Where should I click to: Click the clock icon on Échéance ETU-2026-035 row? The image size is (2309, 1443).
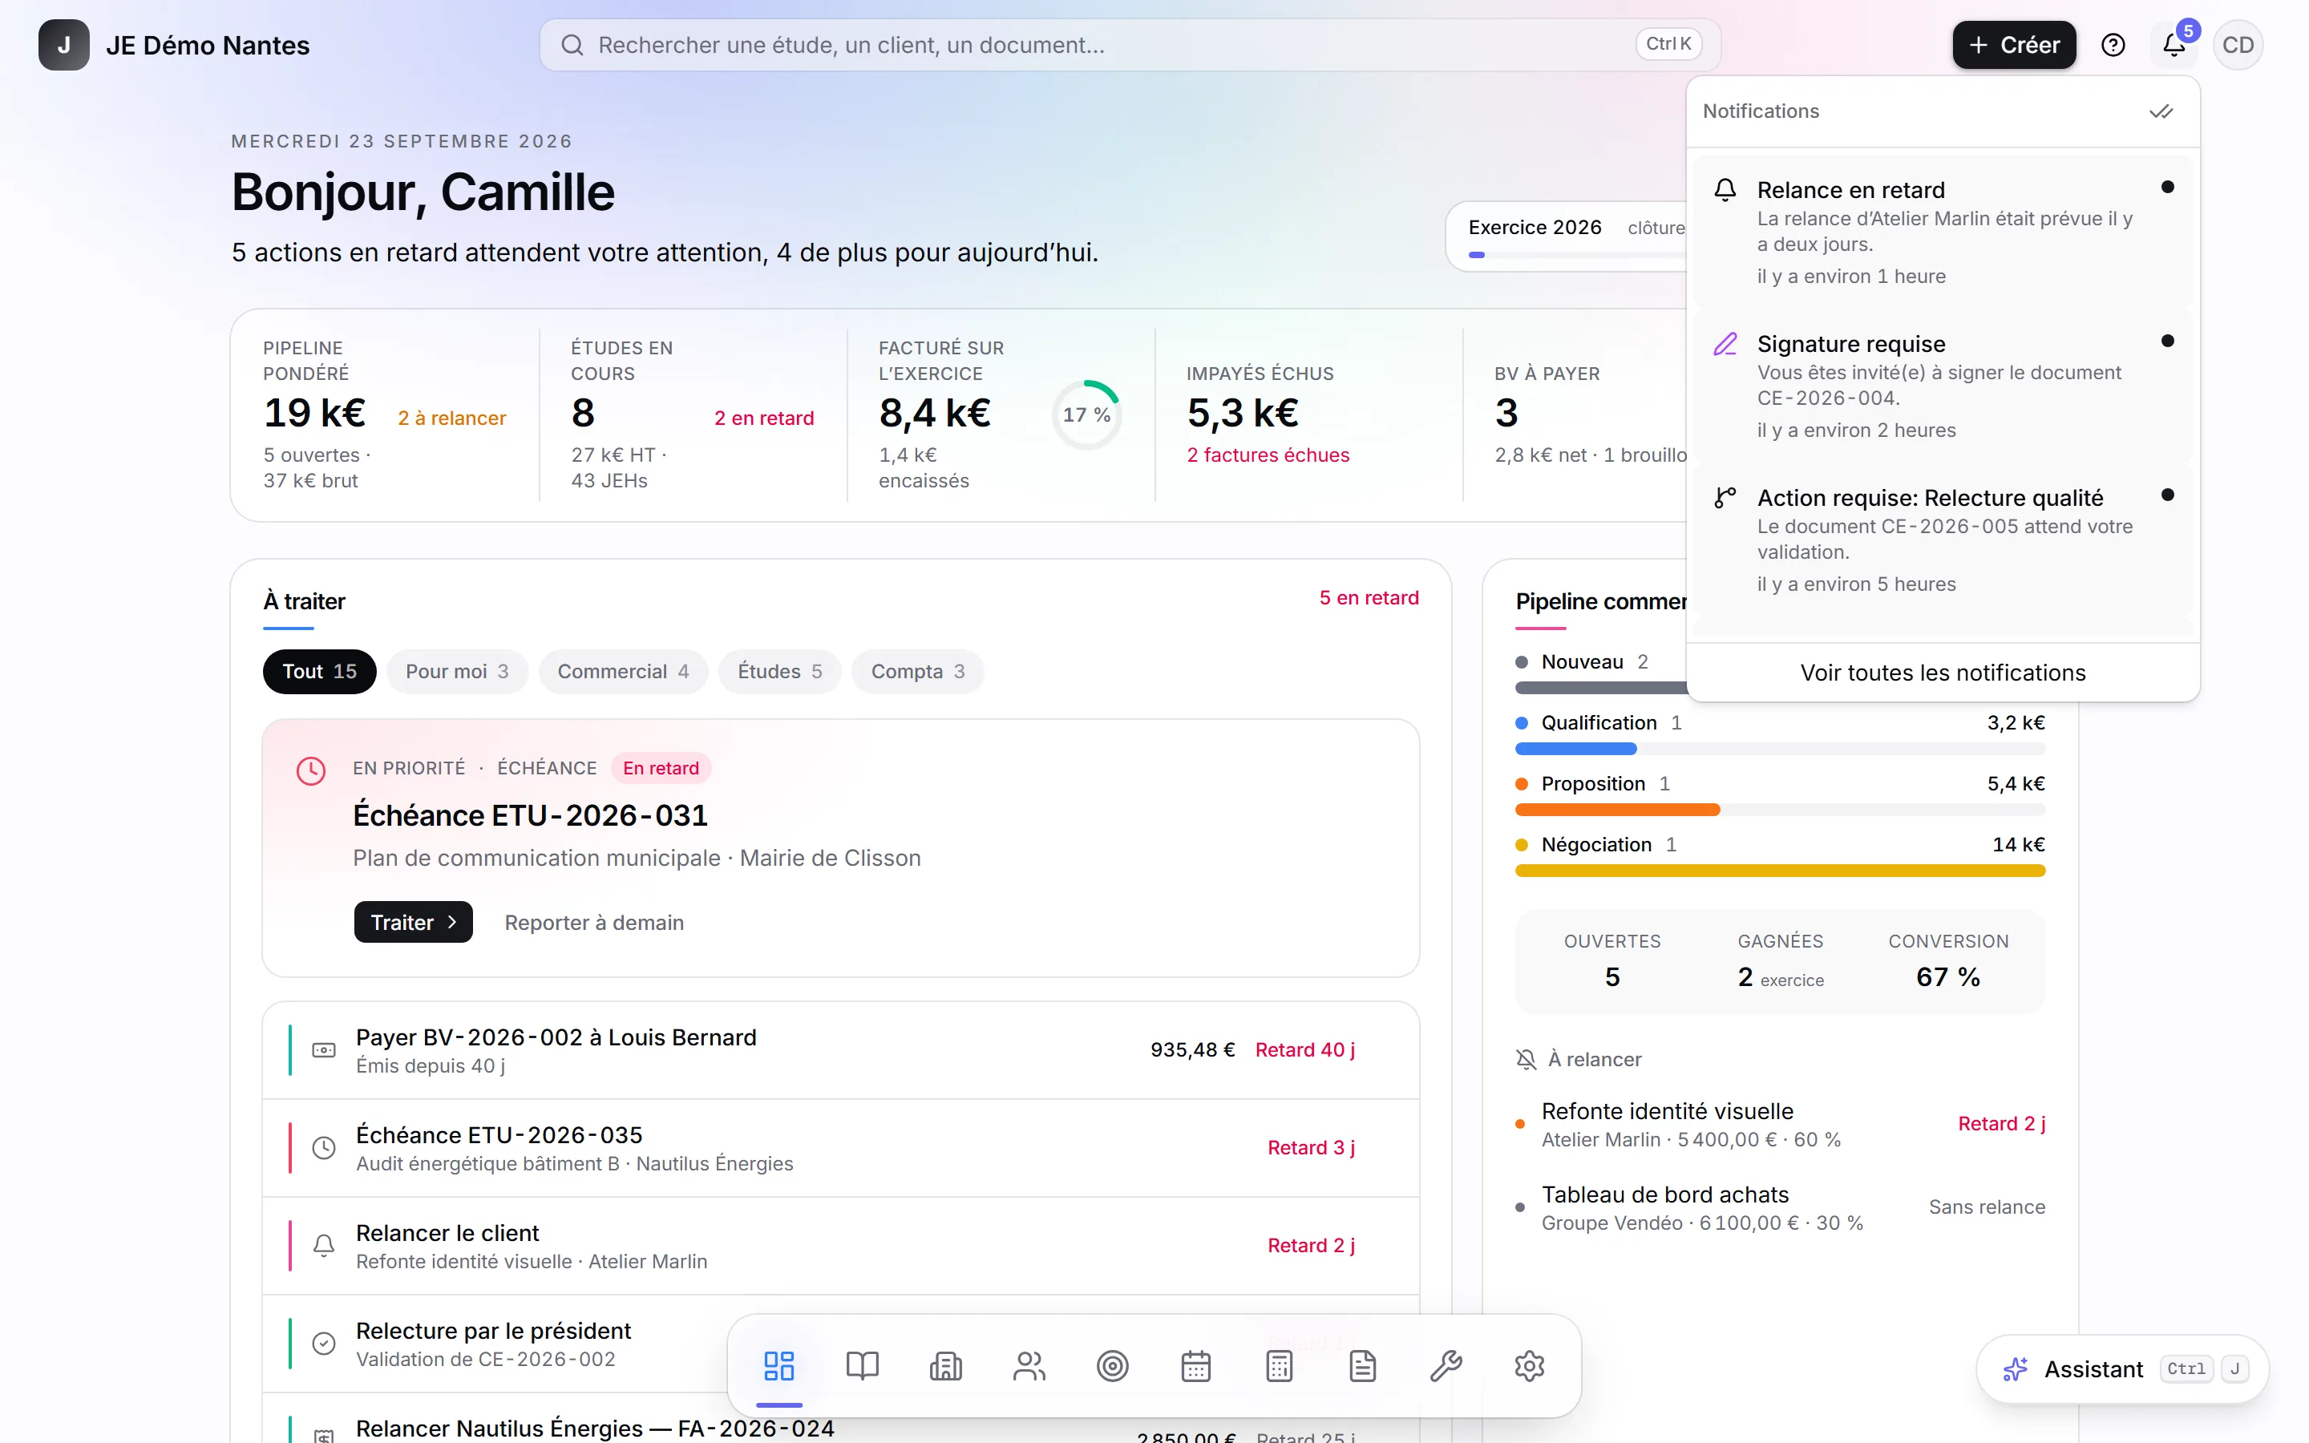(325, 1148)
